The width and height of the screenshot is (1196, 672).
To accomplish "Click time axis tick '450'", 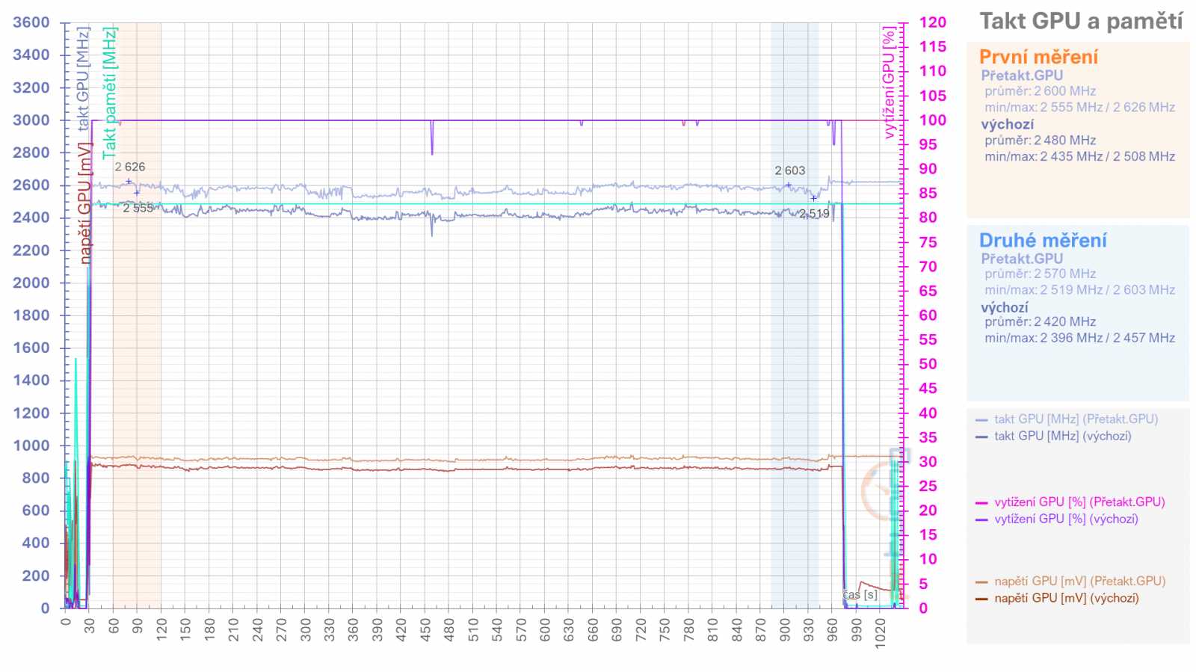I will (x=425, y=630).
